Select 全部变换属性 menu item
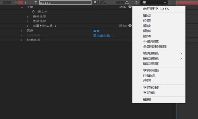 [x=159, y=46]
